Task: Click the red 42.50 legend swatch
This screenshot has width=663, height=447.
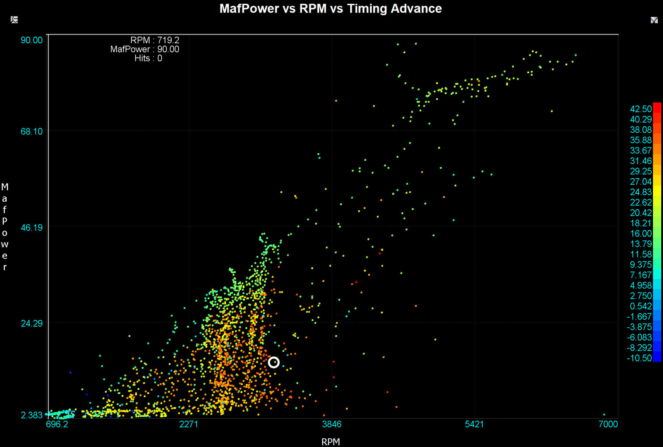Action: click(x=656, y=108)
